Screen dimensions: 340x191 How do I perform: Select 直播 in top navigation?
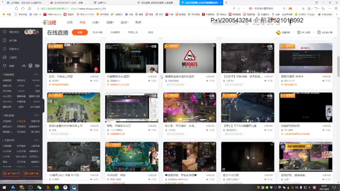[82, 22]
